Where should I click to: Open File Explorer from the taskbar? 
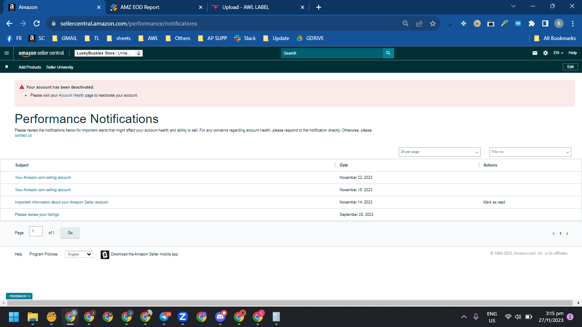tap(33, 317)
